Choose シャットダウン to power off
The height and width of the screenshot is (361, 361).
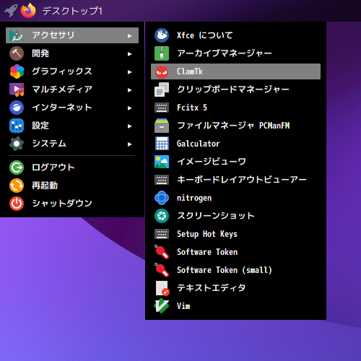tap(72, 204)
